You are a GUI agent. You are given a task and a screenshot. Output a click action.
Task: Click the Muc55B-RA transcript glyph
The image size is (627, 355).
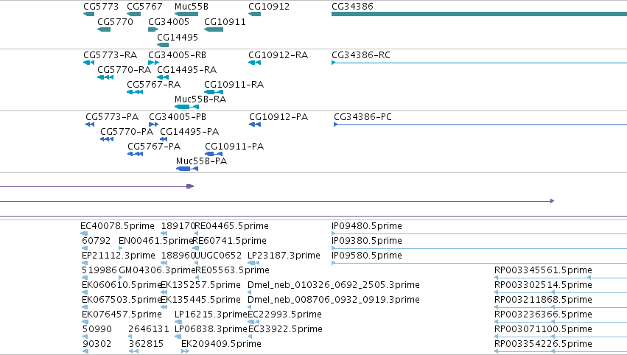coord(186,107)
